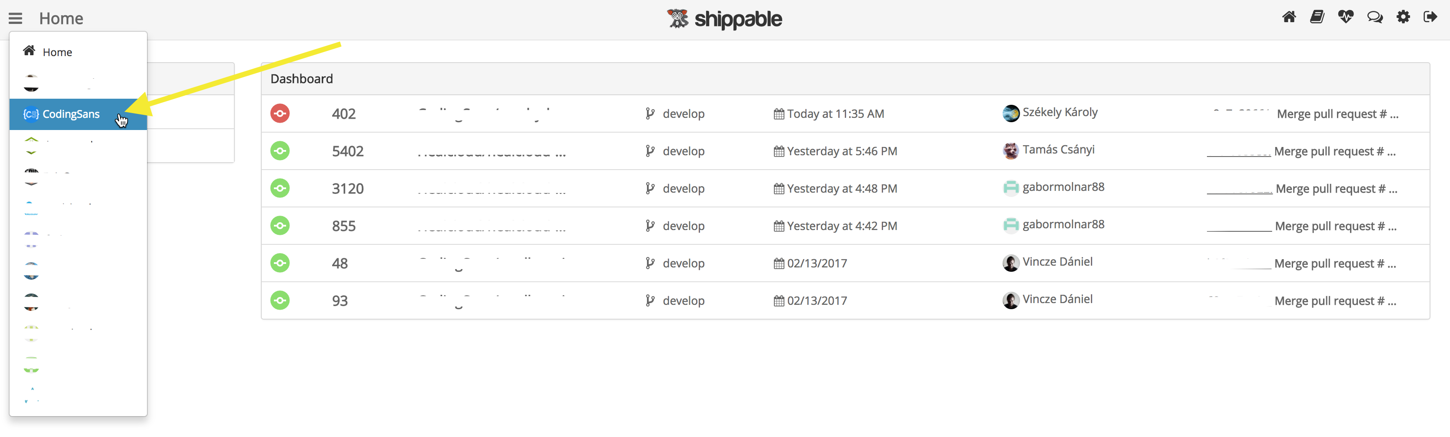Screen dimensions: 1450x437
Task: Click the sign out icon
Action: tap(1430, 17)
